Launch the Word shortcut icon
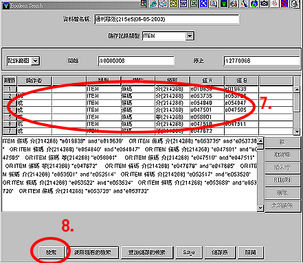The width and height of the screenshot is (303, 263). pos(183,4)
